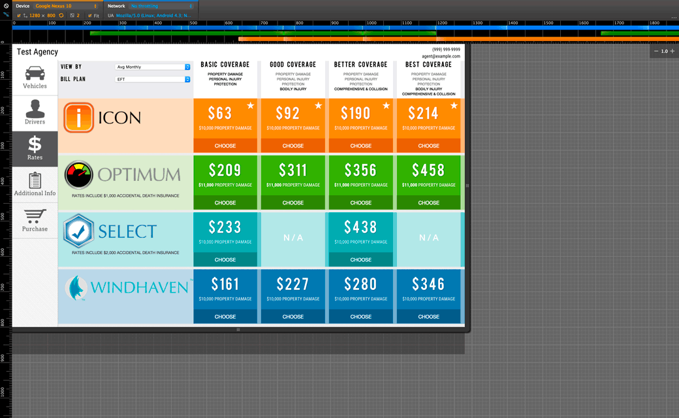Choose the Windhaven $227 rate
Screen dimensions: 679x418
293,317
